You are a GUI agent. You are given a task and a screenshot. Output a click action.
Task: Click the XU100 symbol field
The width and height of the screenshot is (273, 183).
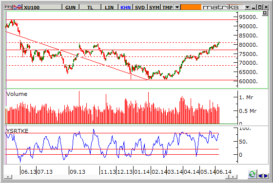coord(42,7)
